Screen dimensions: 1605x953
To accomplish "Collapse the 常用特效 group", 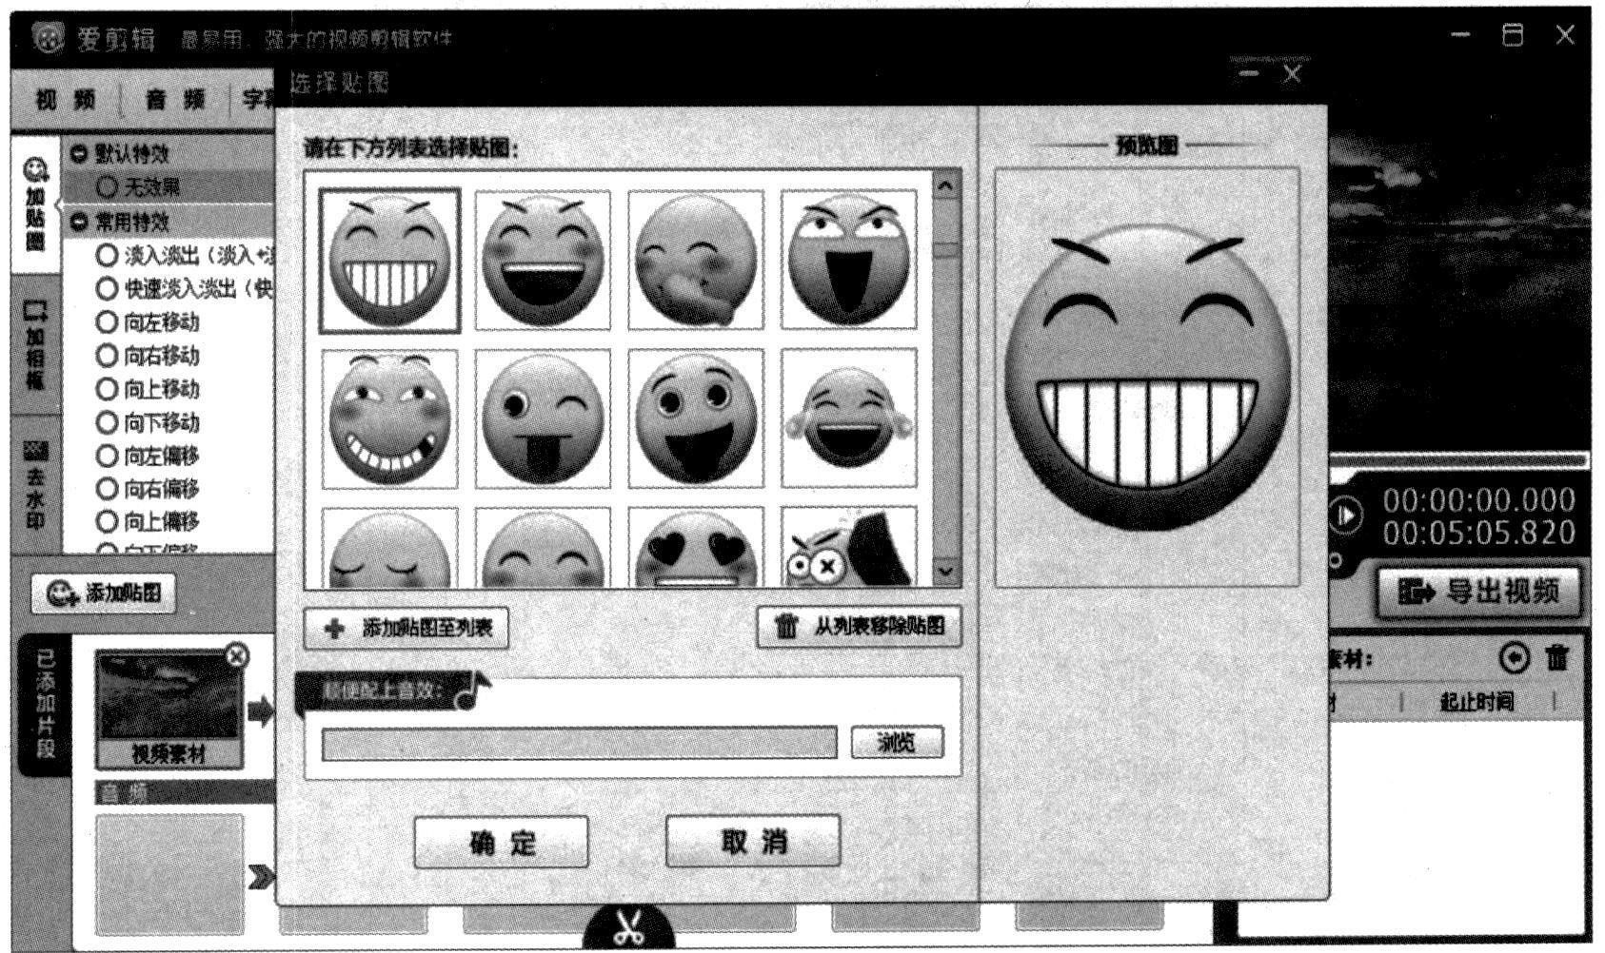I will [79, 223].
